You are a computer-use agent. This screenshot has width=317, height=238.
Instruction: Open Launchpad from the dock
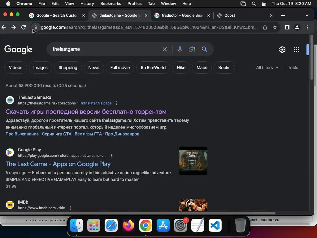(x=94, y=225)
